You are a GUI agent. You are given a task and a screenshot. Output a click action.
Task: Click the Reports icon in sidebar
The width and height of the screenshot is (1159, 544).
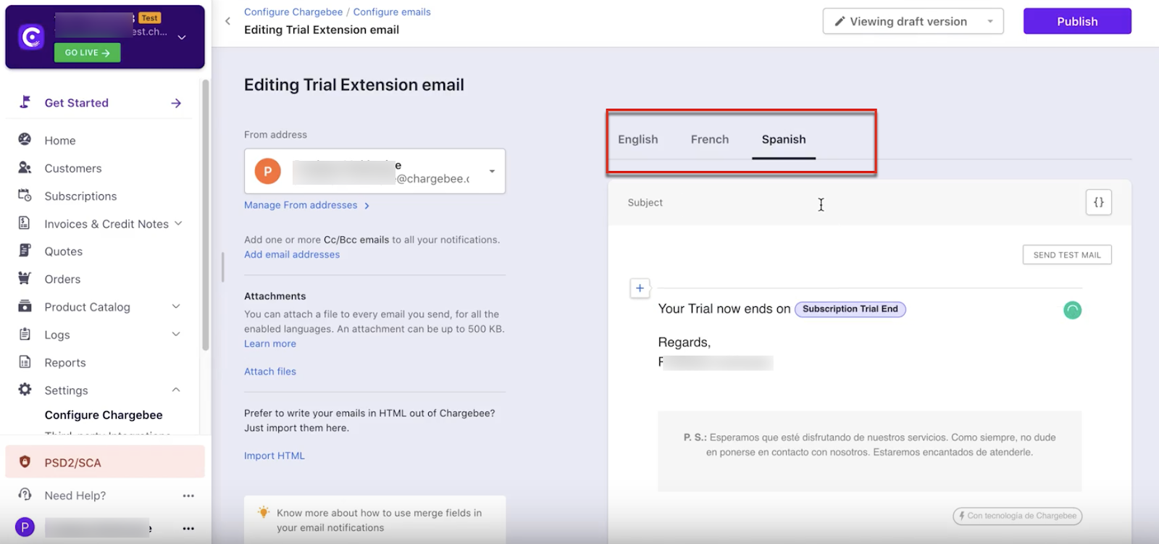point(25,362)
